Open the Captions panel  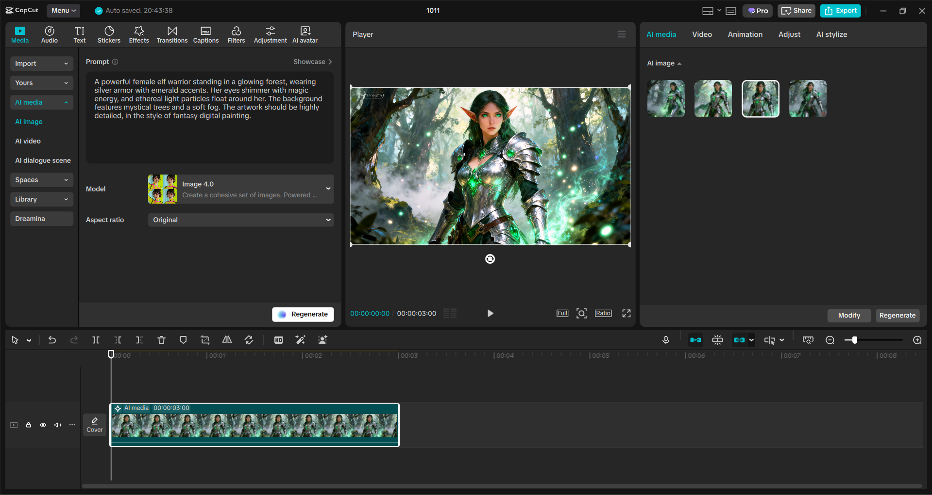tap(205, 34)
